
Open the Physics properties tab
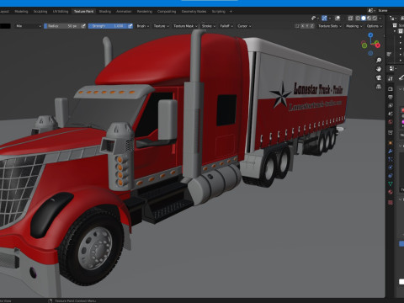tap(391, 167)
